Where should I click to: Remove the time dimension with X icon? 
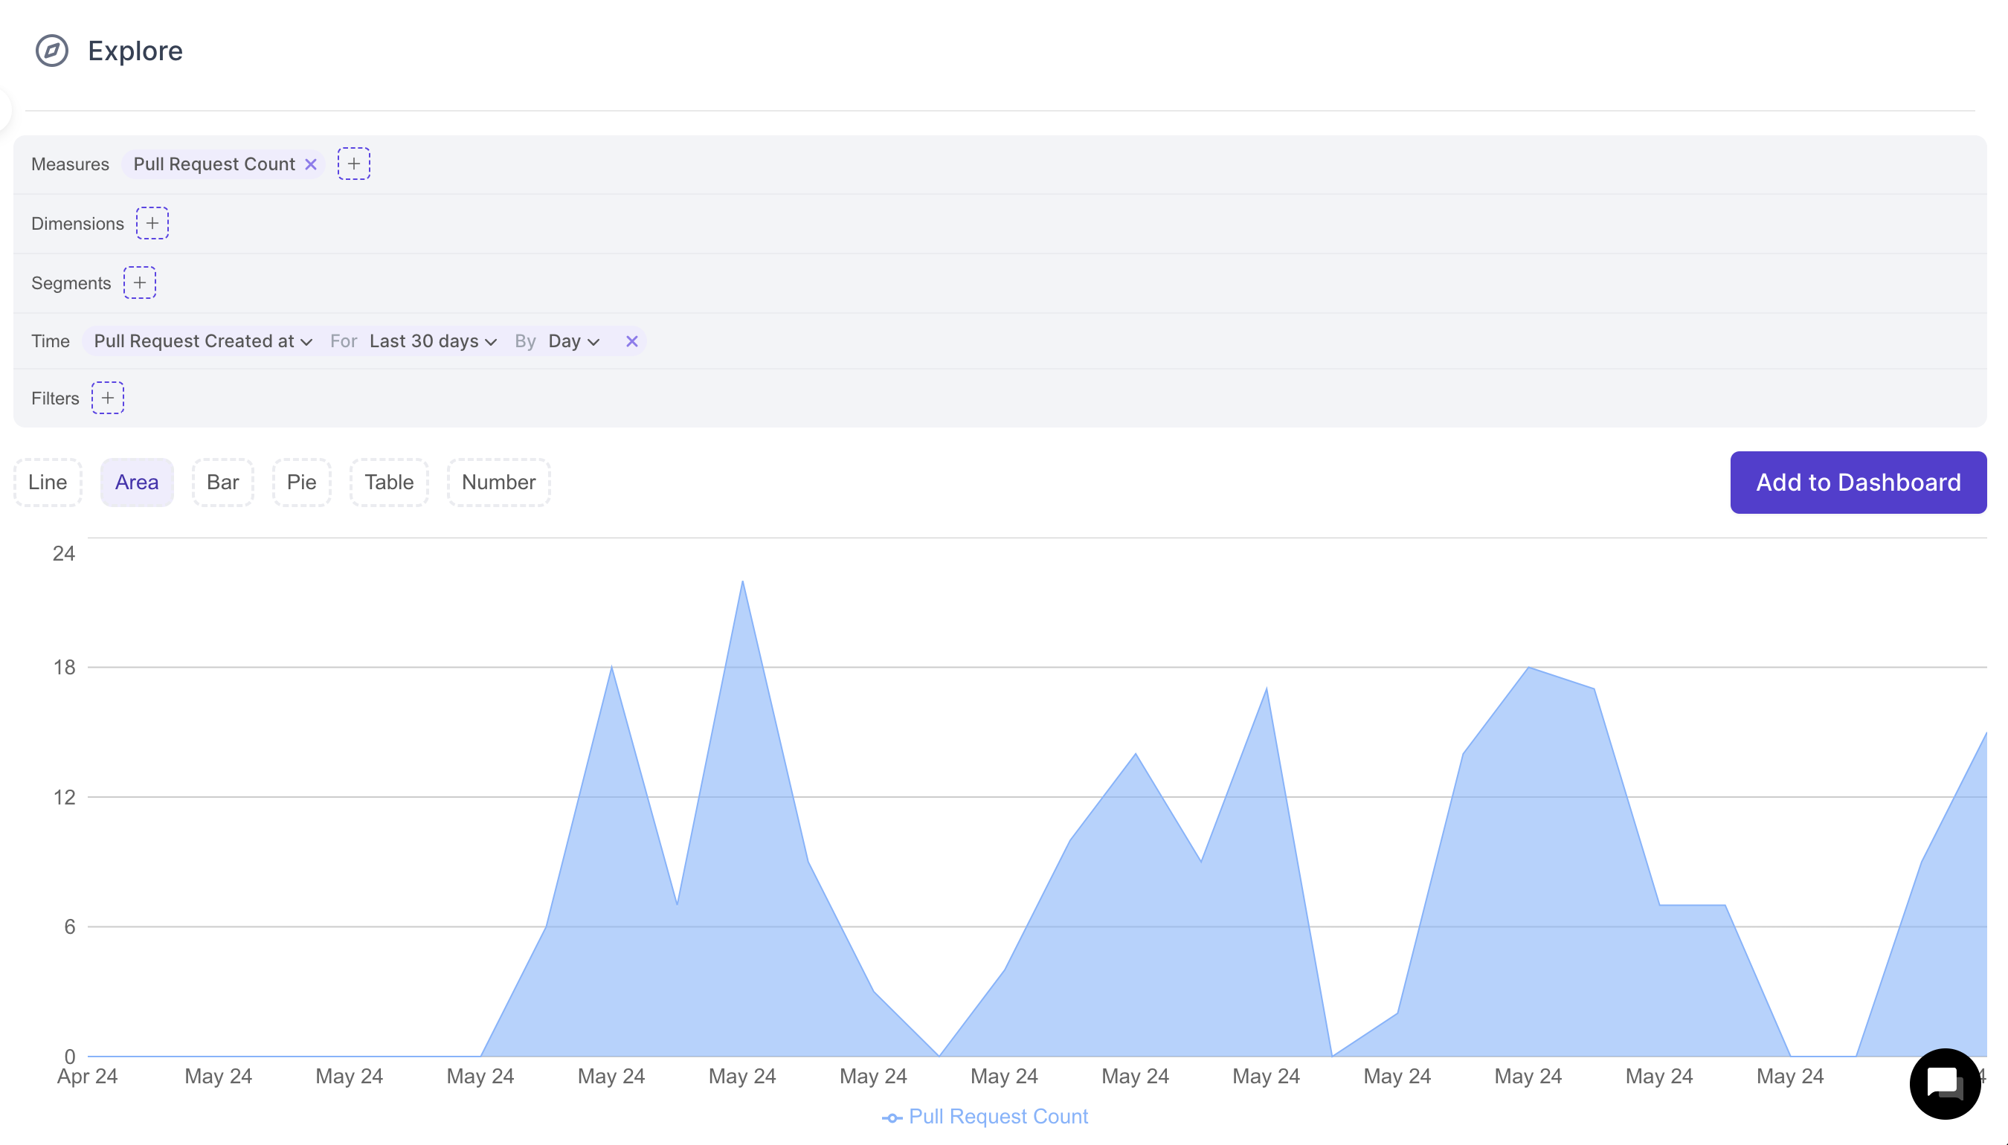(631, 341)
